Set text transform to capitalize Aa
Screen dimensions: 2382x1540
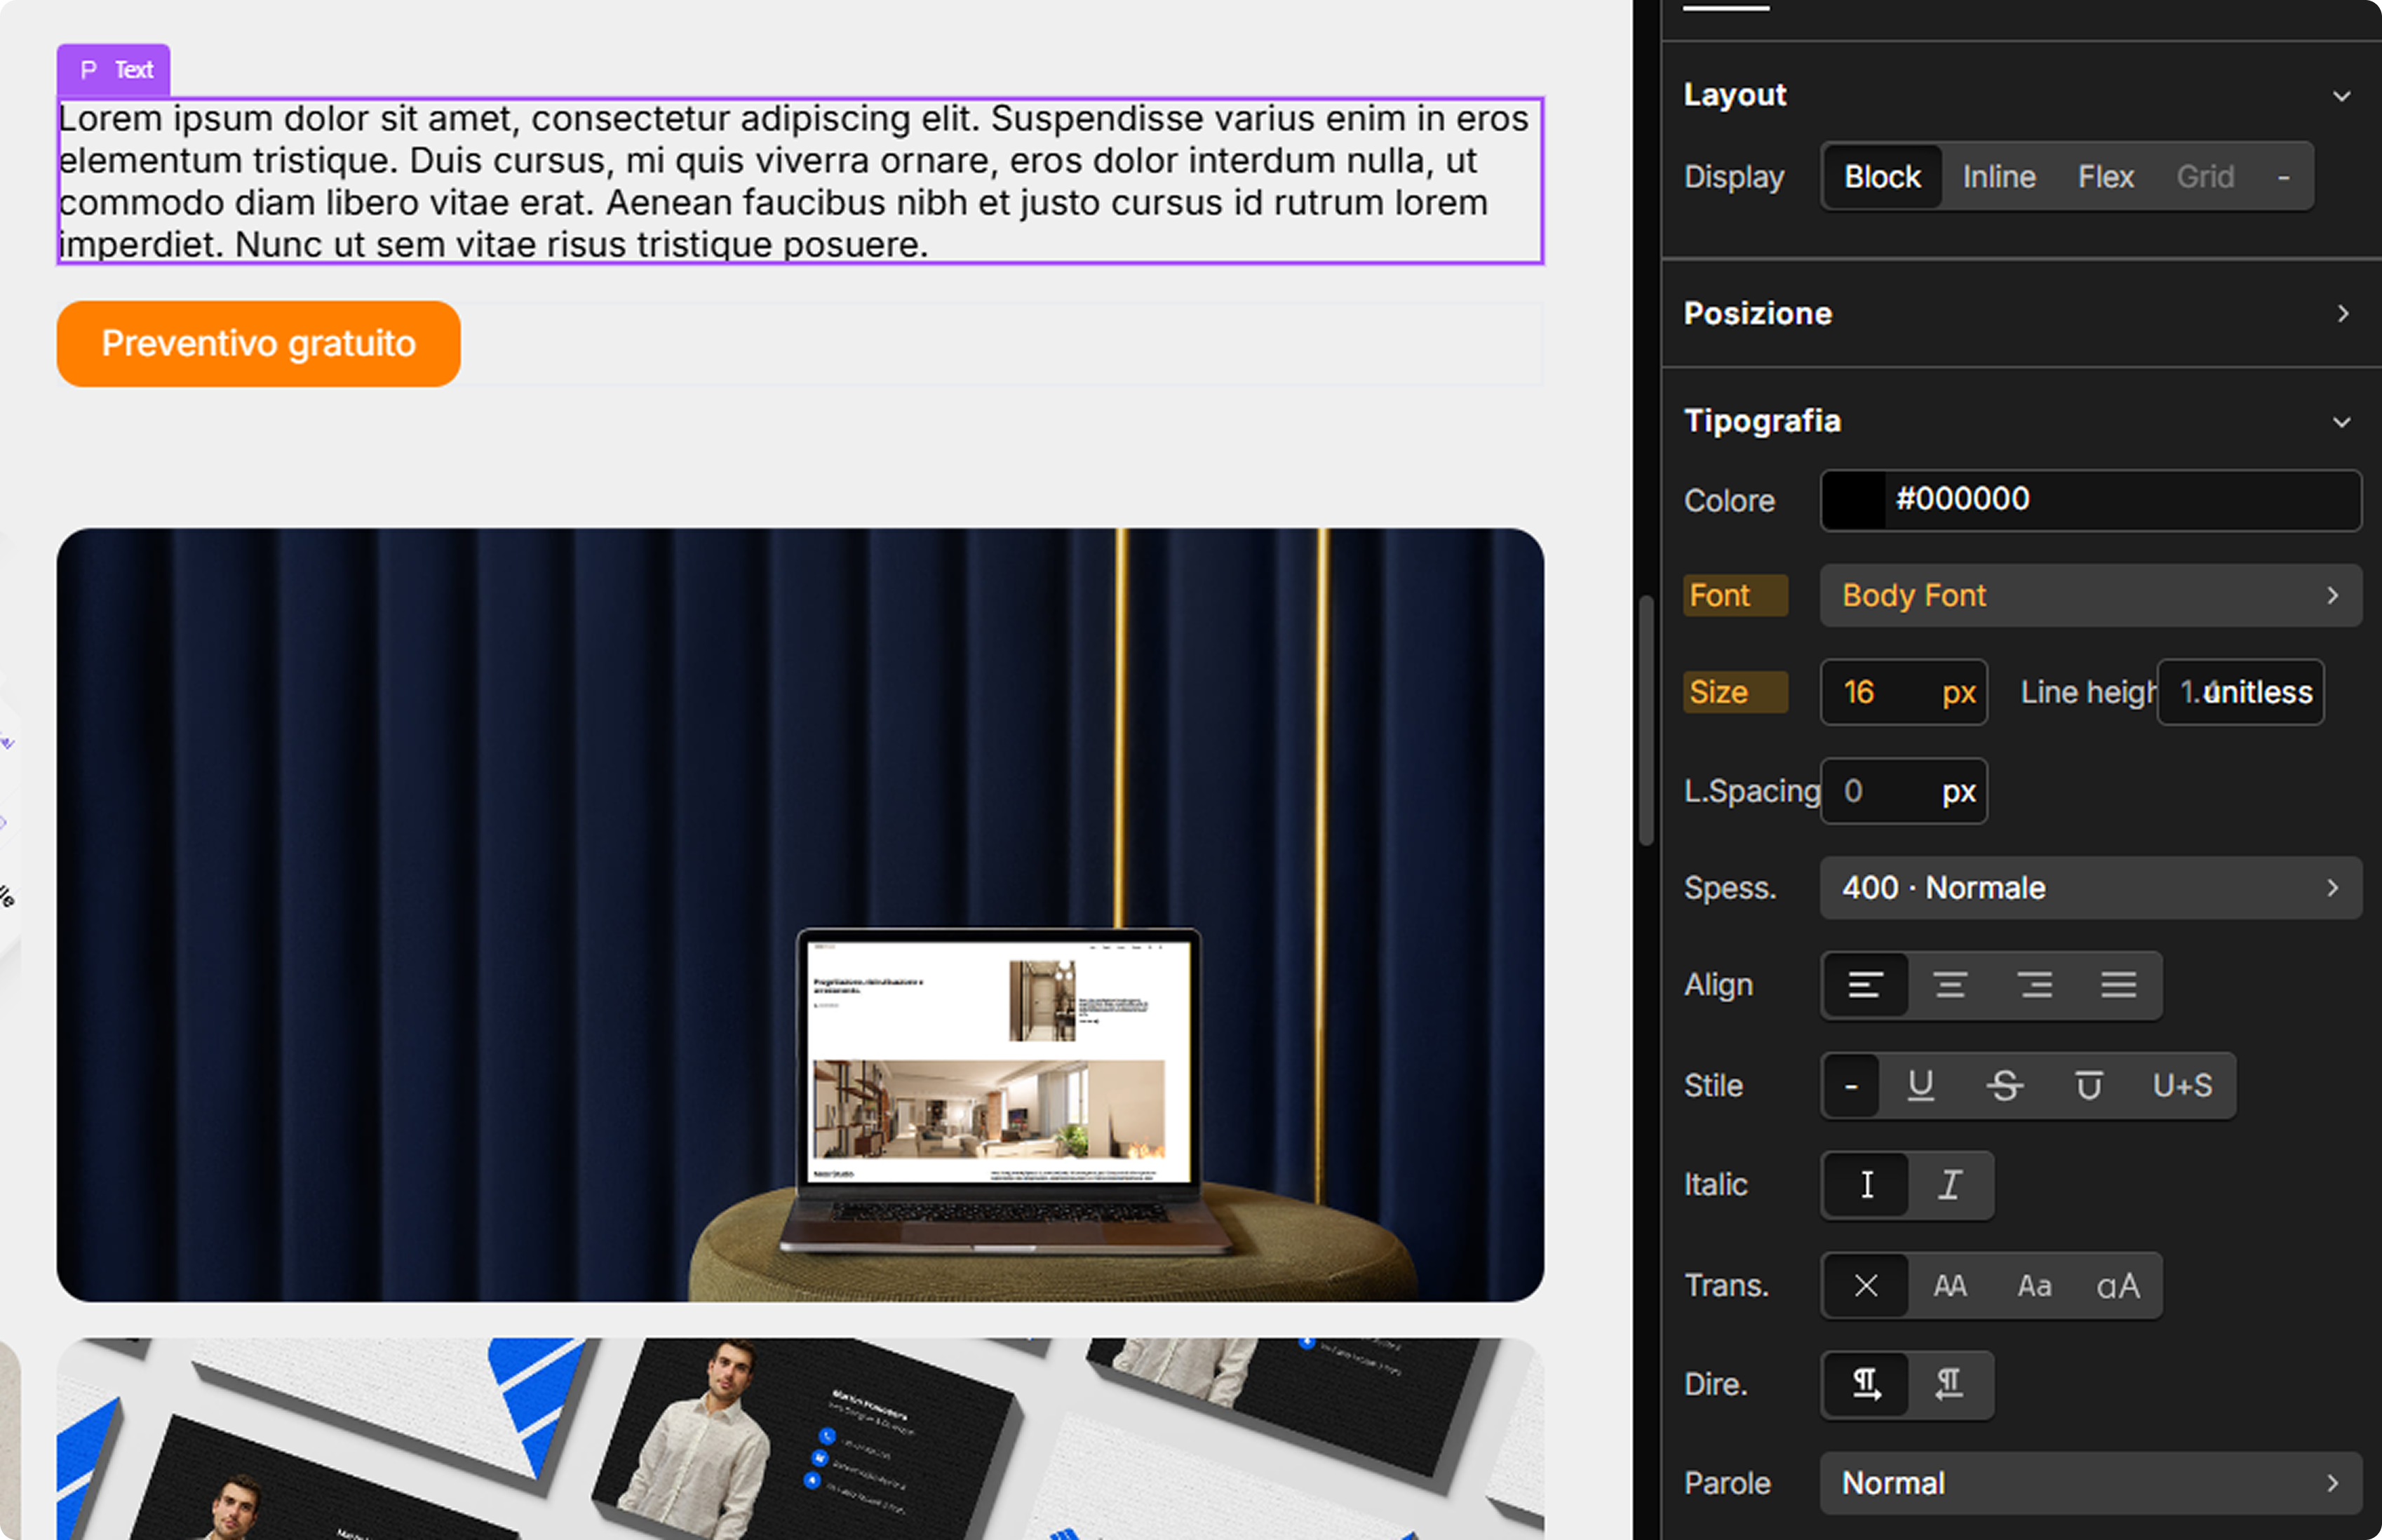coord(2034,1286)
